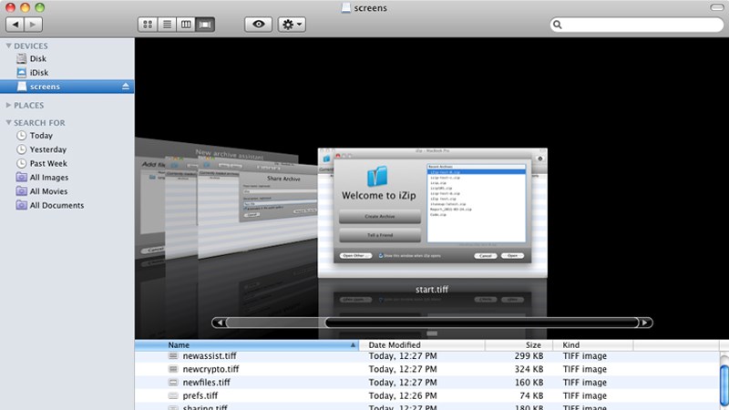Select newcrypto.tiff in file list
729x410 pixels.
tap(210, 369)
